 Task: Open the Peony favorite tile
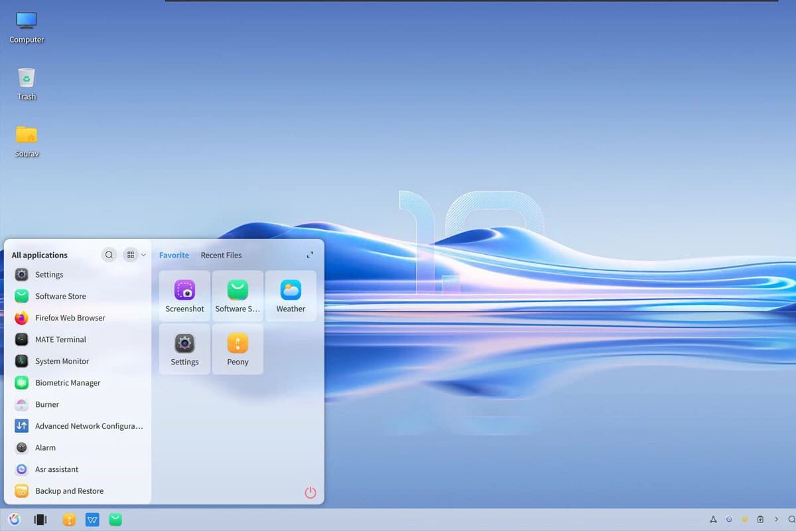237,349
